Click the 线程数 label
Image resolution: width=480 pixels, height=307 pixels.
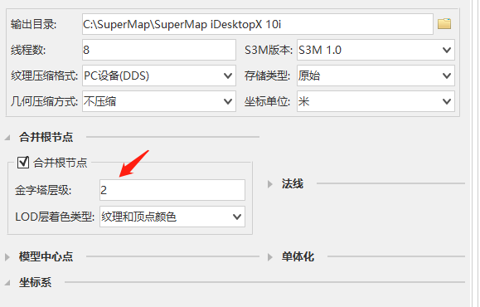click(28, 50)
